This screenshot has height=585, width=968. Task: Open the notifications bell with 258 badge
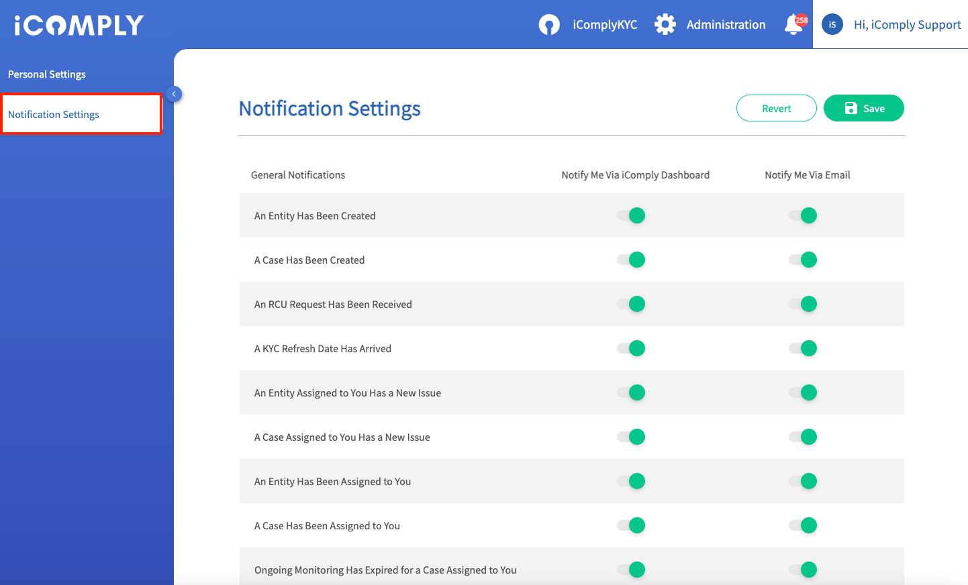(x=795, y=24)
